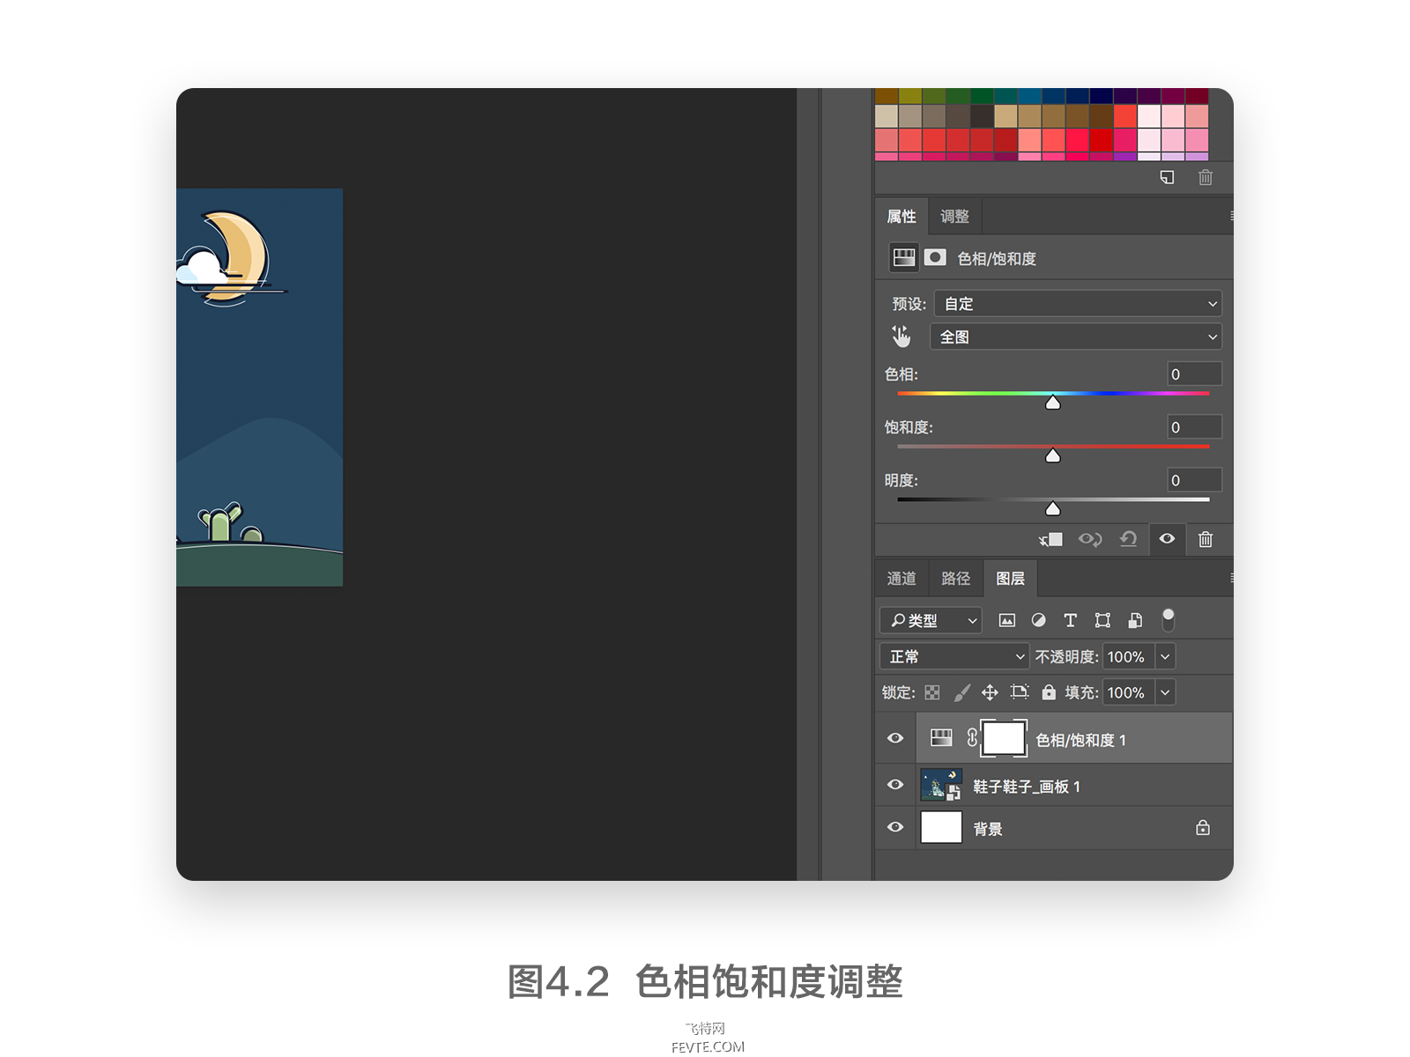Select the mask icon in the Properties panel

pos(935,257)
